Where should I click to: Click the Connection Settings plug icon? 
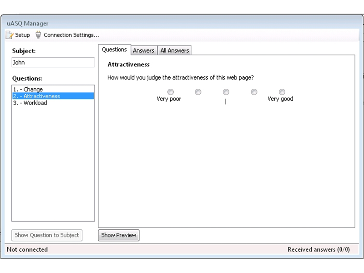coord(38,35)
